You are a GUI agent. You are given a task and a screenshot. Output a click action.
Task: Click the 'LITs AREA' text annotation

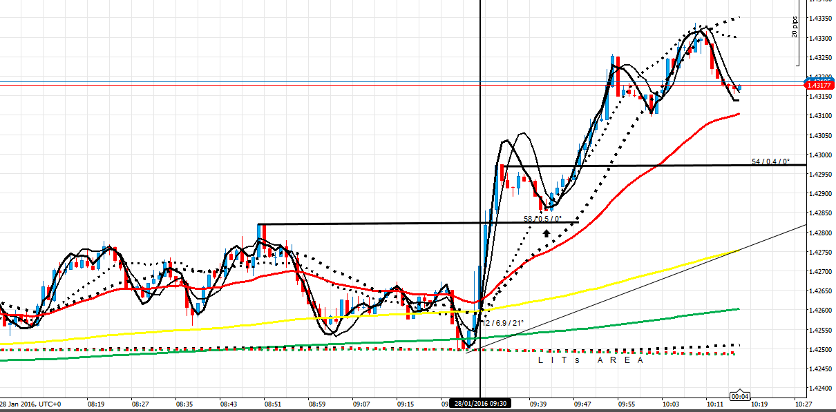click(x=591, y=360)
